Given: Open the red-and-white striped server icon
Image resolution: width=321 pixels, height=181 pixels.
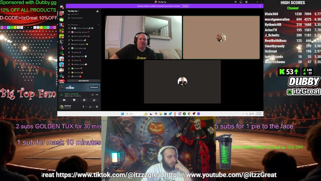Looking at the screenshot, I should coord(62,13).
